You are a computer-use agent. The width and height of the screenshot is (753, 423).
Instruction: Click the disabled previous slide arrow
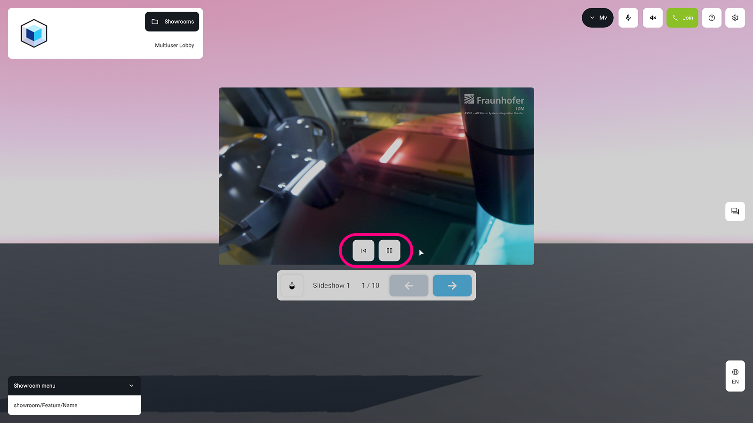(408, 285)
